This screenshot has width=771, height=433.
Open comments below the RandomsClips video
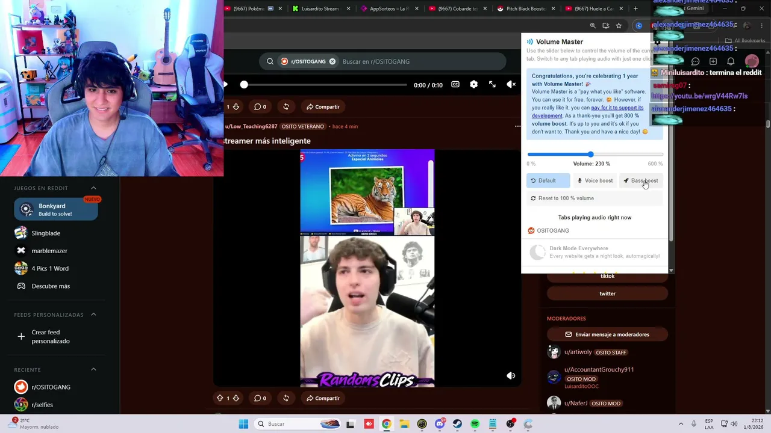click(x=260, y=398)
